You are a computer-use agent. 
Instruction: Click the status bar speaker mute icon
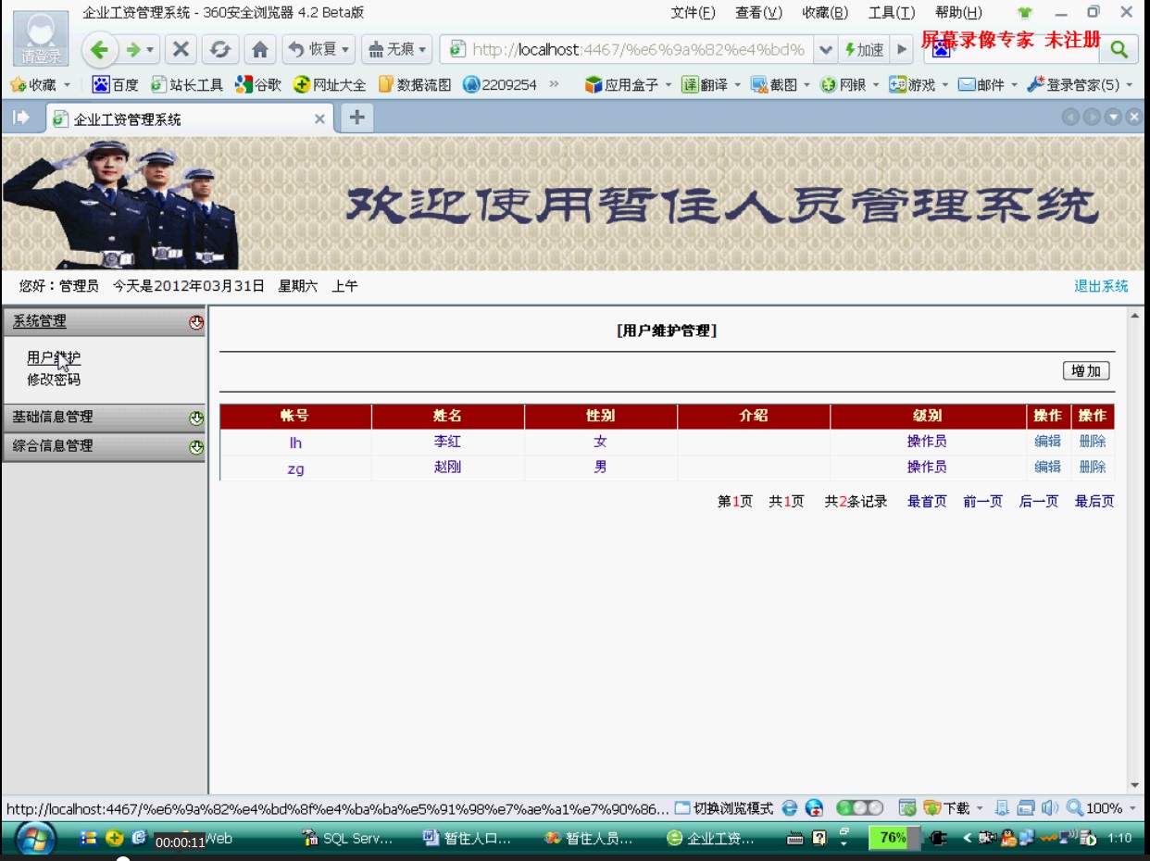click(1049, 808)
